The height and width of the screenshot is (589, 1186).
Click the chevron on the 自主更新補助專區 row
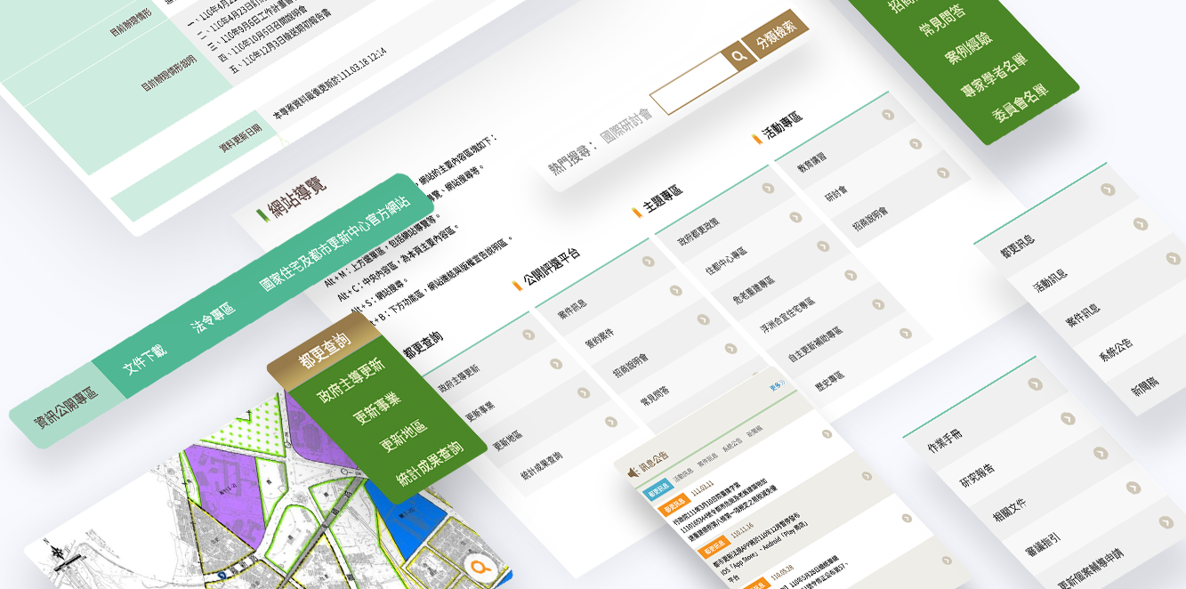click(878, 304)
